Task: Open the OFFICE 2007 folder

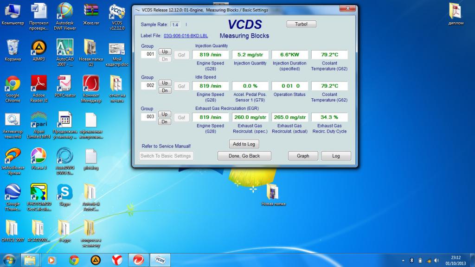Action: click(x=13, y=231)
